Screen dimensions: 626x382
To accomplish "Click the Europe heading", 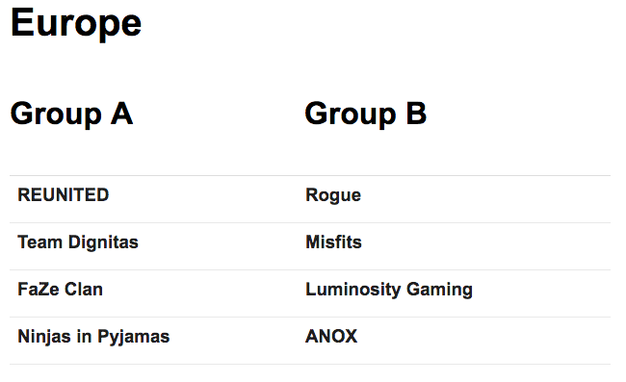I will coord(76,25).
